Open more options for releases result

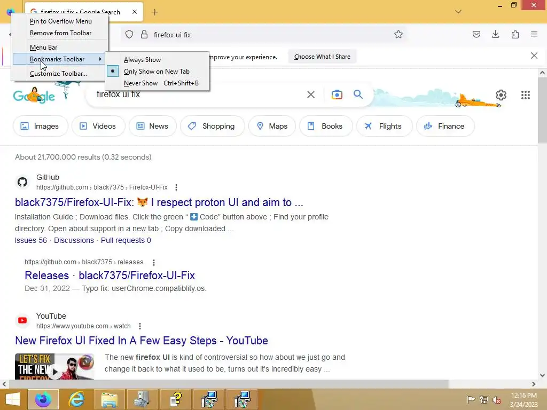154,262
